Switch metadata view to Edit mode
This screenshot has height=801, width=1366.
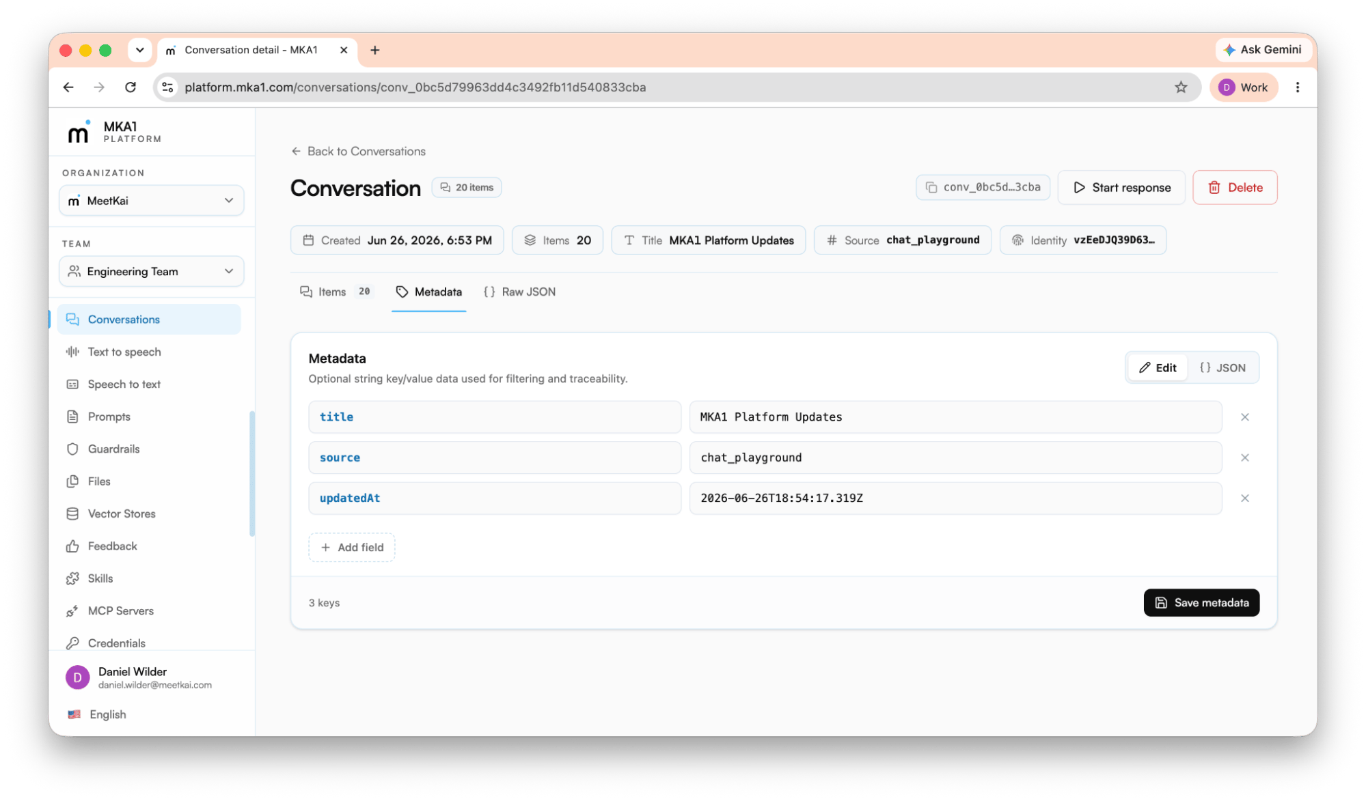1158,367
